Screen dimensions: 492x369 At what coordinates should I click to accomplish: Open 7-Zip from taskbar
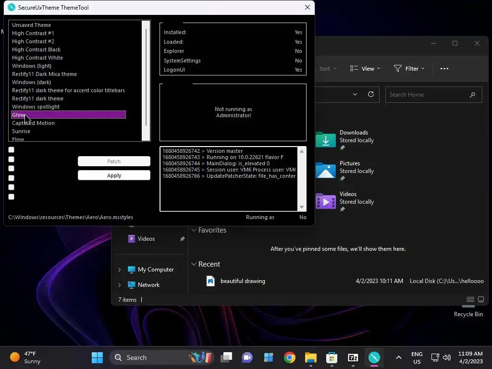pos(353,357)
